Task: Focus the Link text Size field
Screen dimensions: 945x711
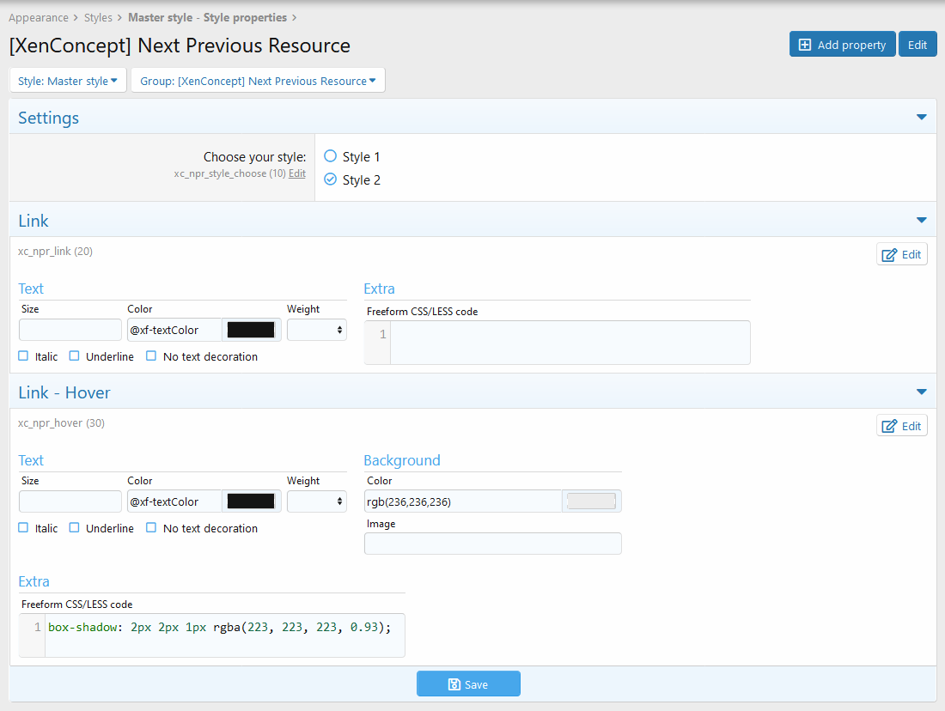Action: pos(70,331)
